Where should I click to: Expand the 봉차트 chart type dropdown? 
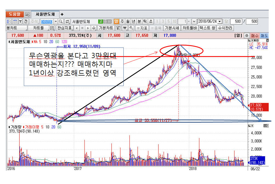(16, 28)
